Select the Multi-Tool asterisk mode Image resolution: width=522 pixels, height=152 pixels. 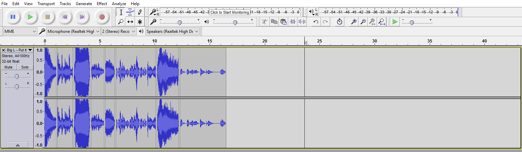[139, 22]
